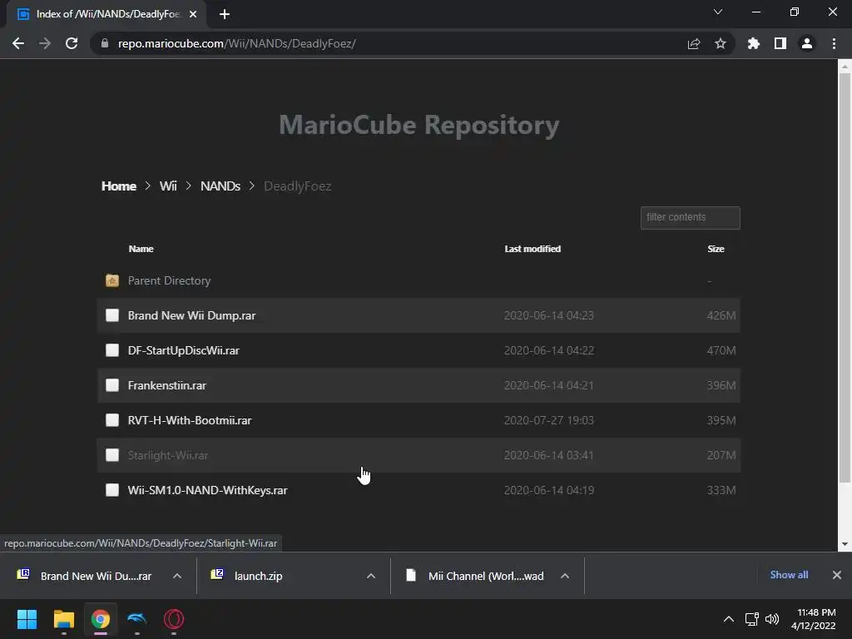This screenshot has height=639, width=852.
Task: Switch to Chrome in the taskbar
Action: coord(100,619)
